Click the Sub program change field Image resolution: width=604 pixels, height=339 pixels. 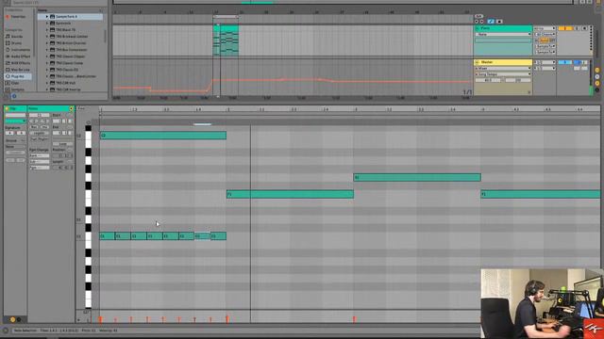click(40, 162)
